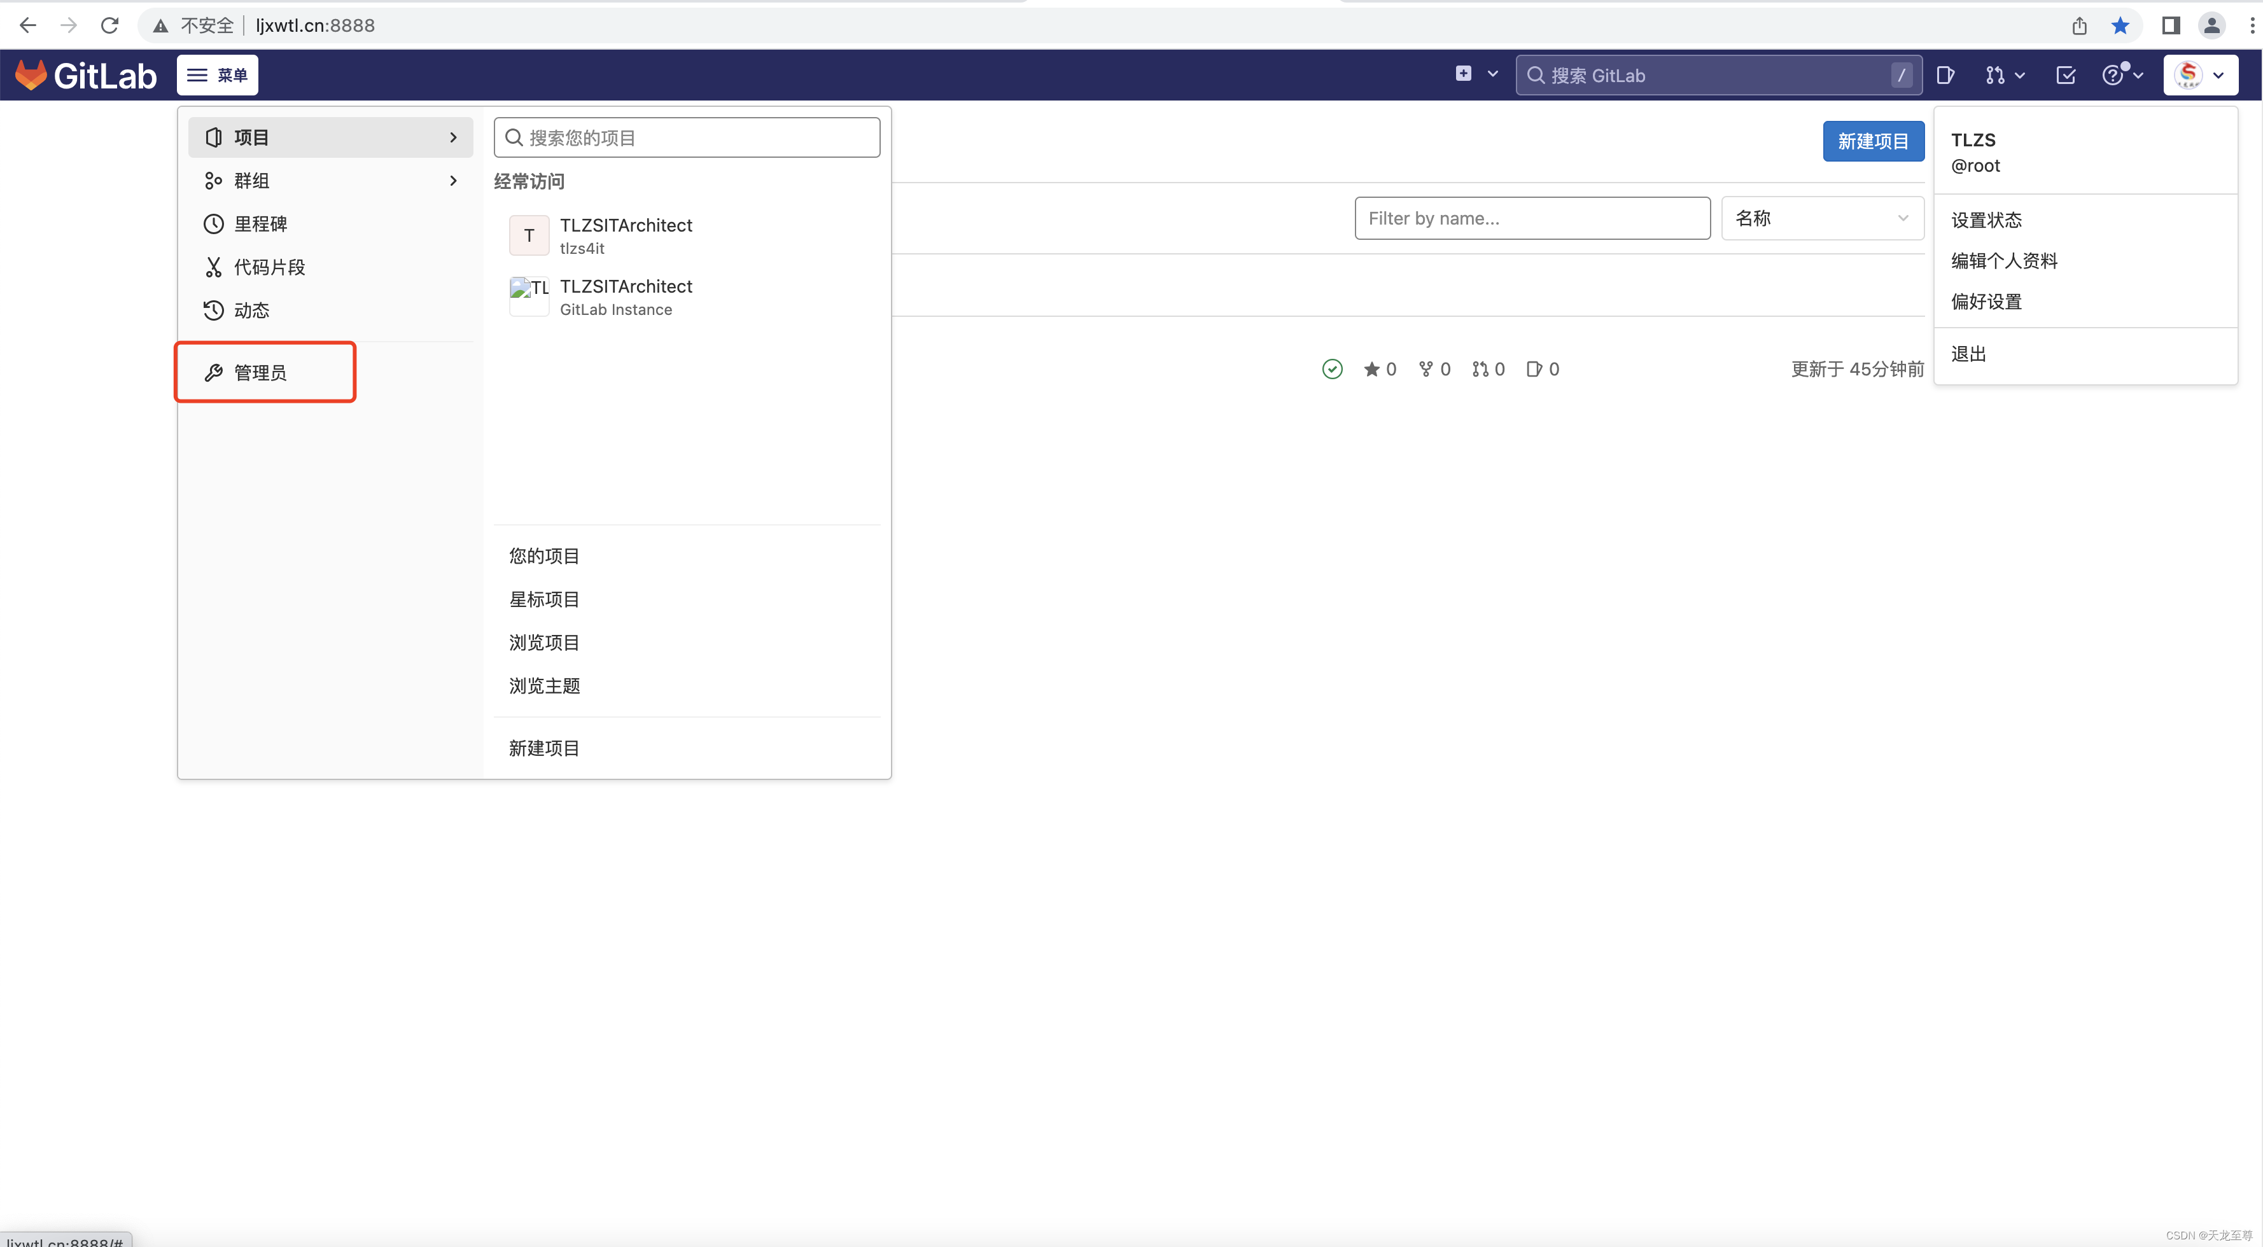Toggle the user avatar dropdown

click(x=2200, y=74)
